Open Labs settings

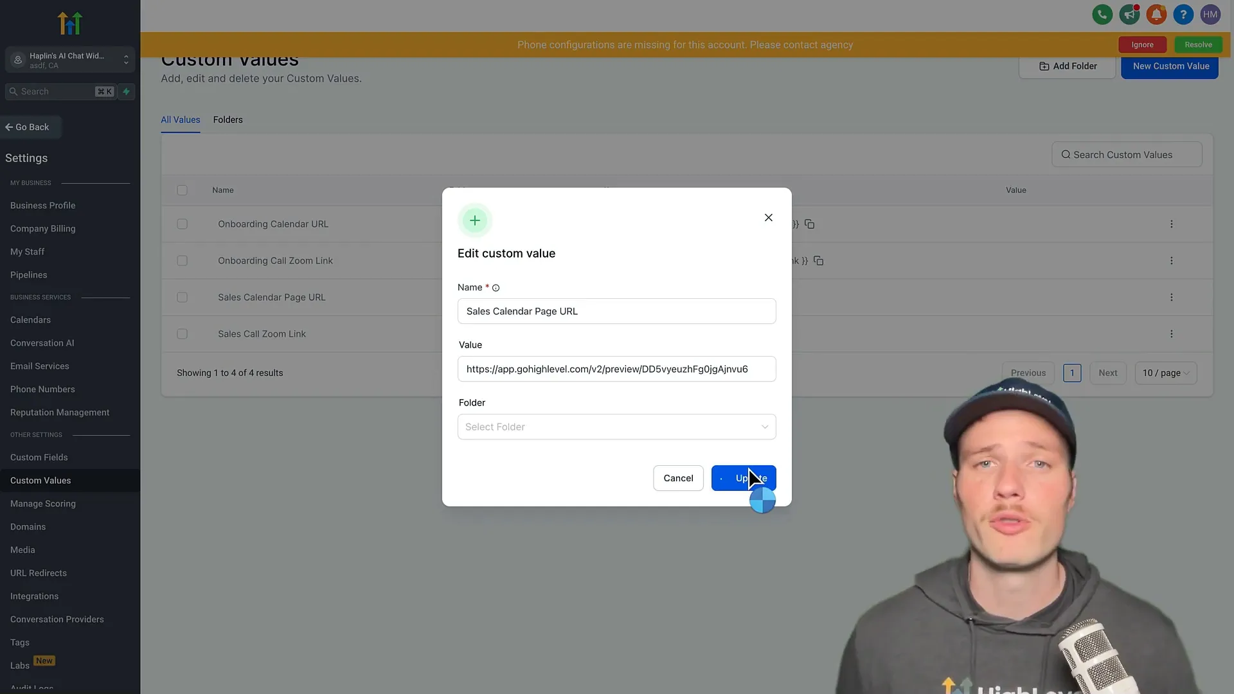tap(20, 666)
